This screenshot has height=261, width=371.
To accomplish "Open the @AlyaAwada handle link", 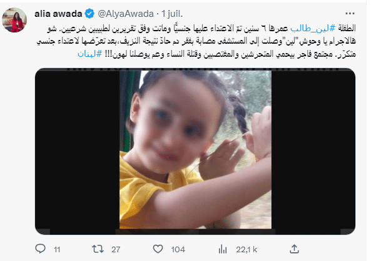I will click(126, 14).
